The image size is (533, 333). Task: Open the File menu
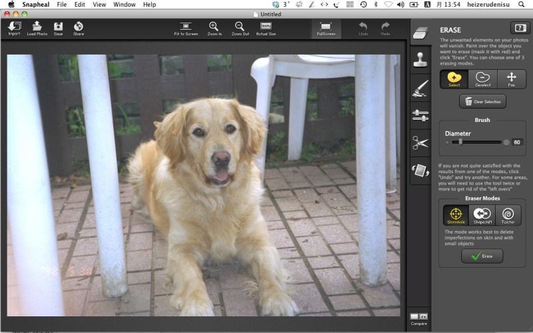point(62,5)
